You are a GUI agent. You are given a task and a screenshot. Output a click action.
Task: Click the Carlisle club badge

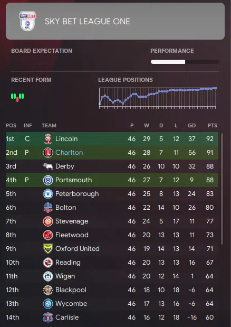coord(48,317)
